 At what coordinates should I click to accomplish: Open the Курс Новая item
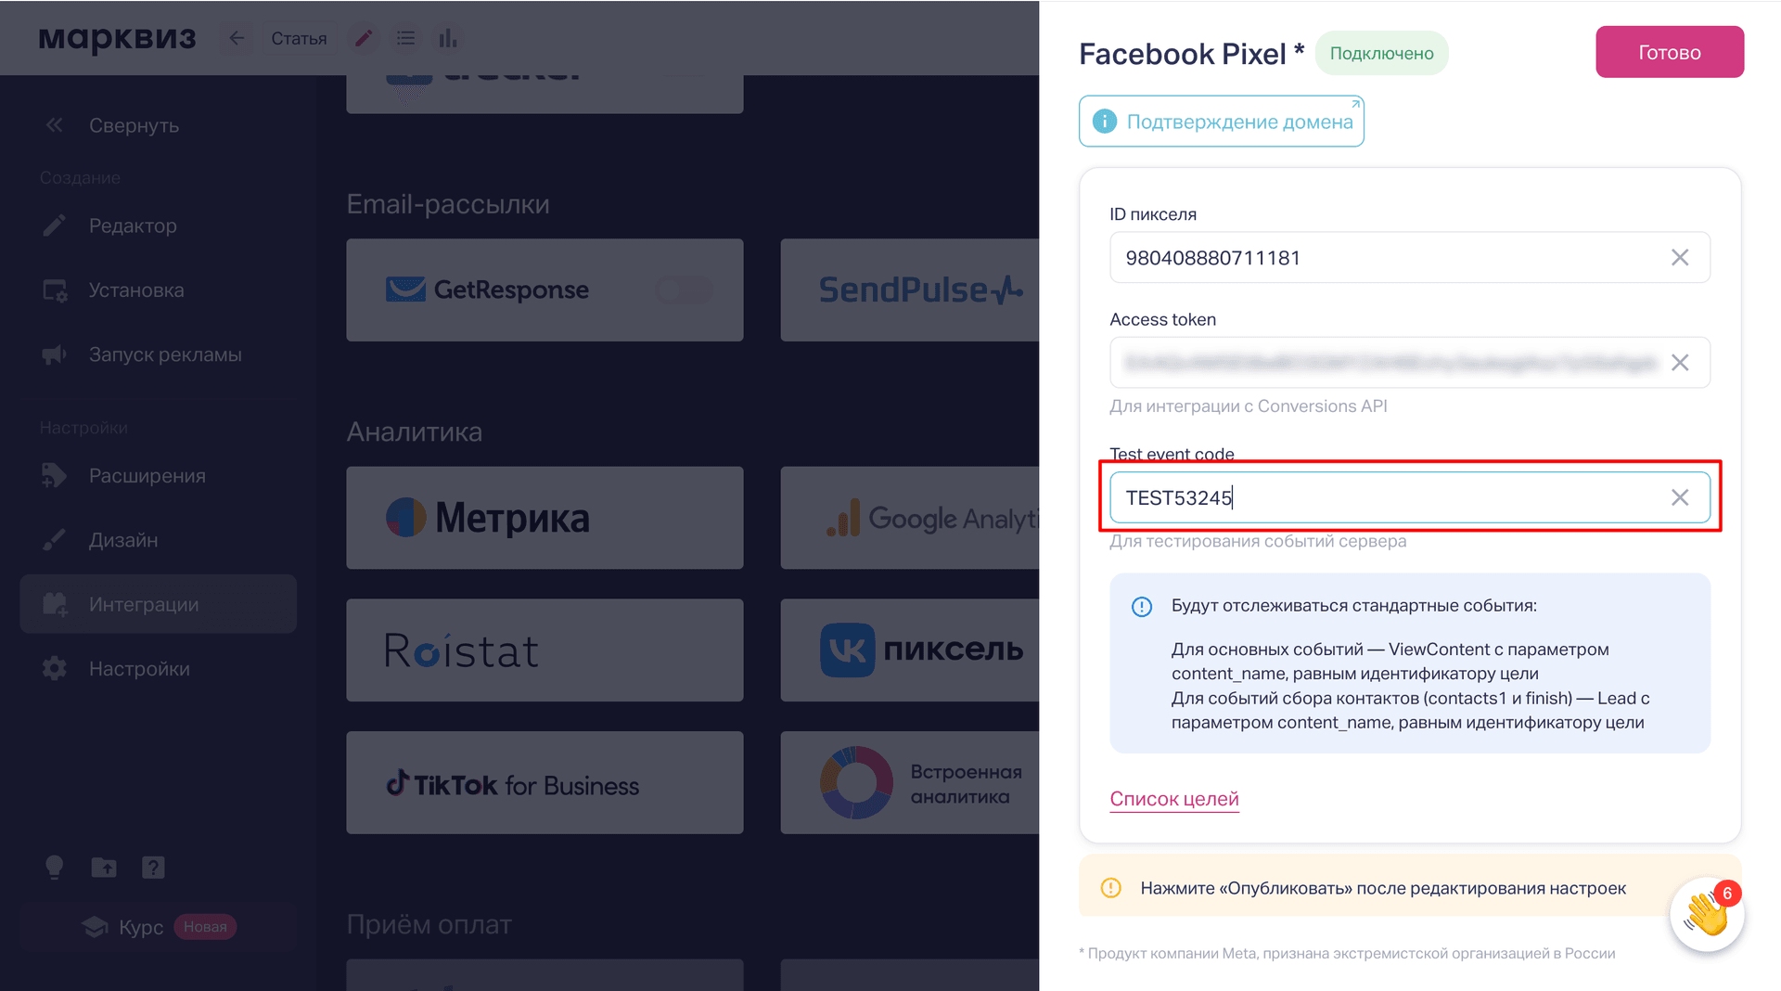pos(159,927)
